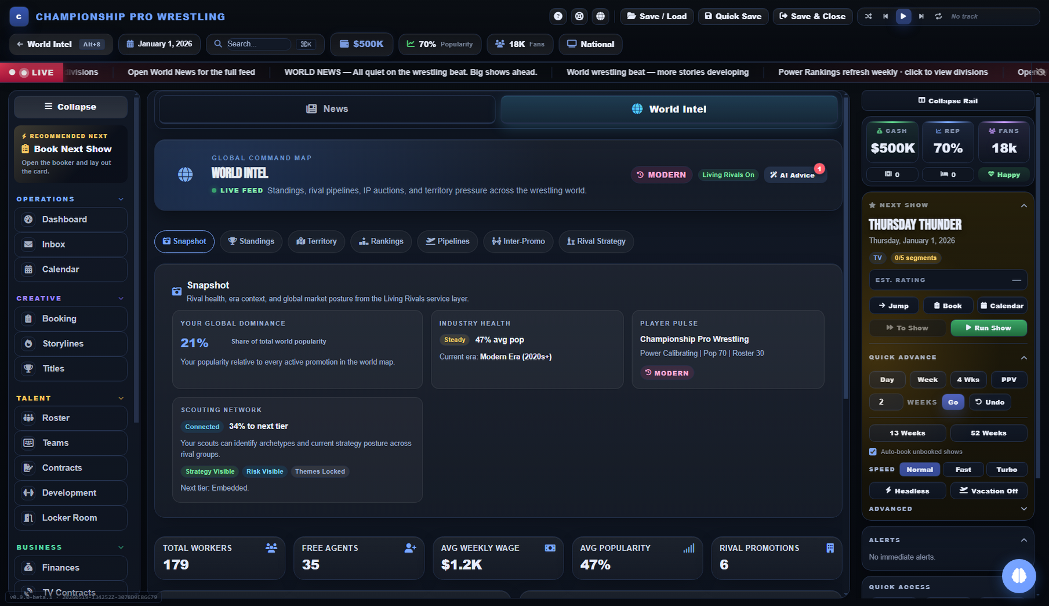
Task: Open the AI assistant brain bubble
Action: coord(1019,575)
